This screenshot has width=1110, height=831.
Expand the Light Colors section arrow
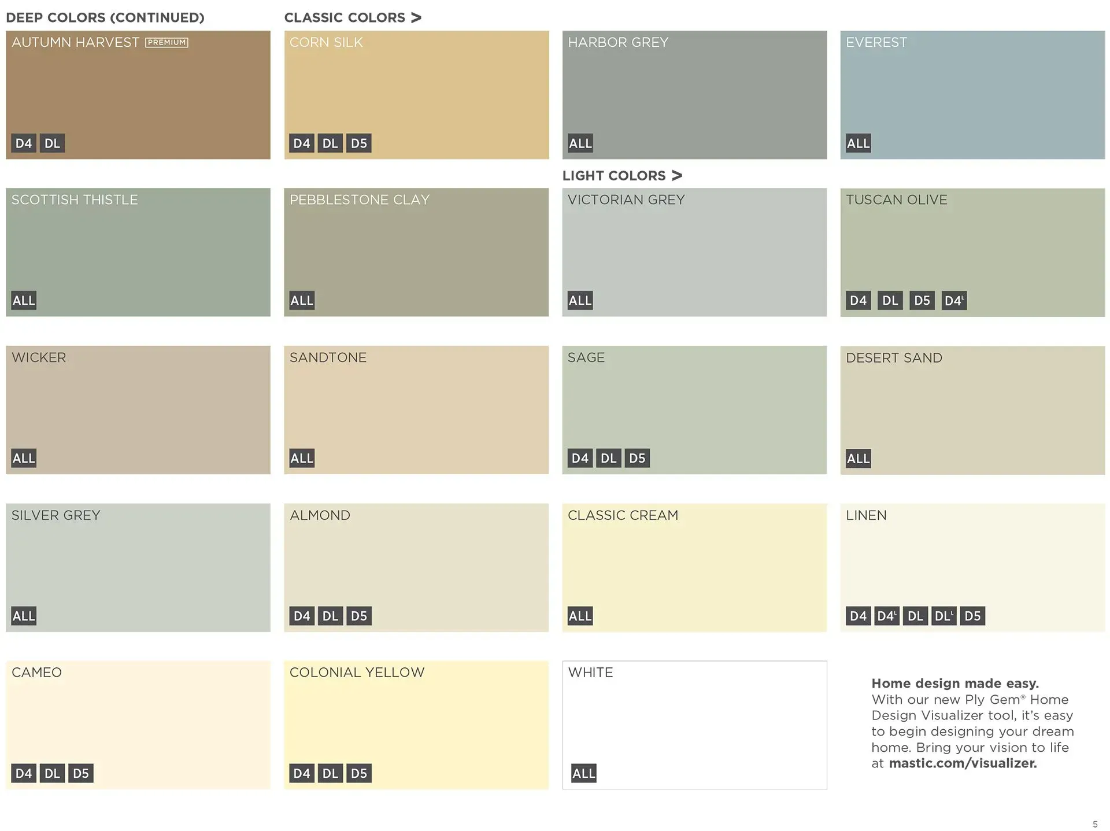pyautogui.click(x=678, y=175)
